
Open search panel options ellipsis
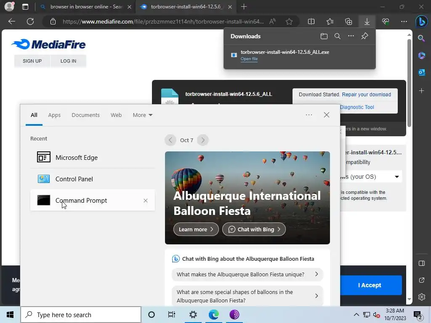click(x=309, y=115)
